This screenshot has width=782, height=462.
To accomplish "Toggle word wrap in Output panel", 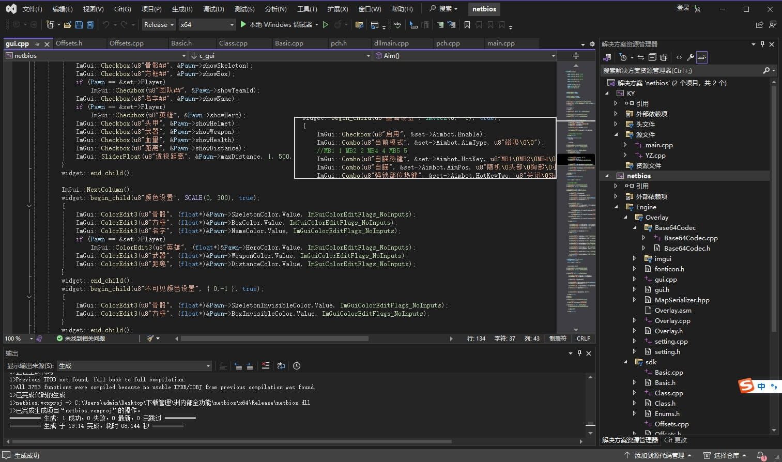I will 281,366.
